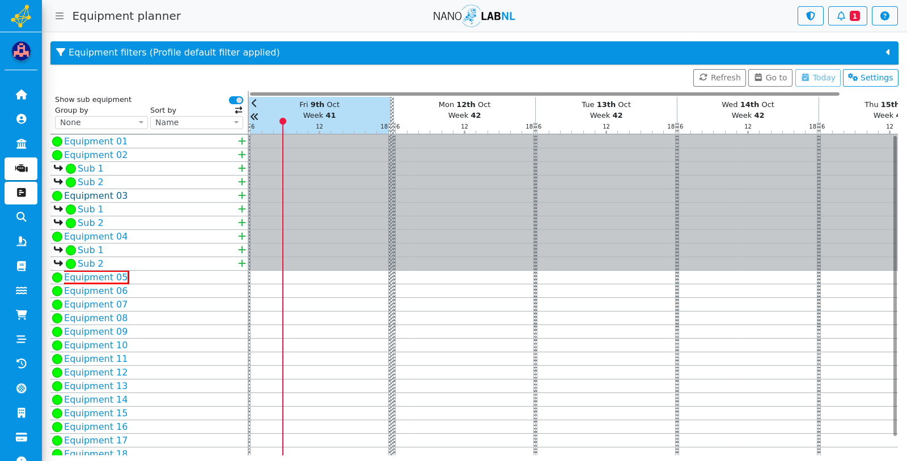907x461 pixels.
Task: Expand the plus for Equipment 01
Action: (x=241, y=141)
